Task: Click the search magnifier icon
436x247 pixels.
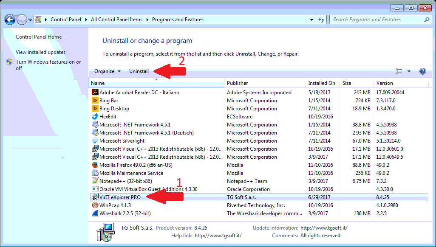Action: pyautogui.click(x=427, y=20)
